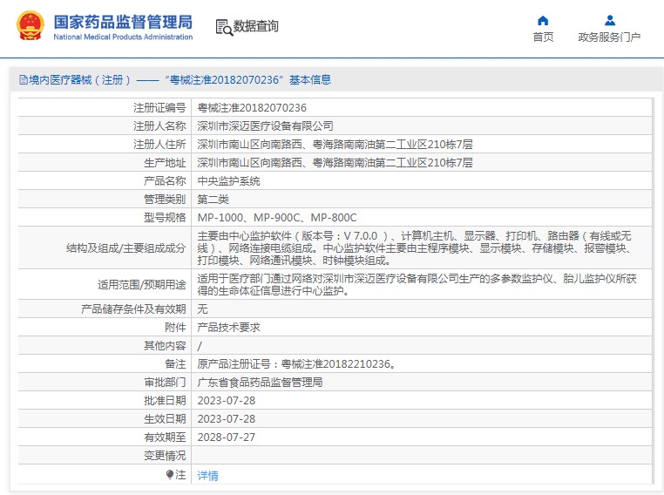Click National Medical Products Administration subtitle
The width and height of the screenshot is (664, 495).
tap(123, 37)
